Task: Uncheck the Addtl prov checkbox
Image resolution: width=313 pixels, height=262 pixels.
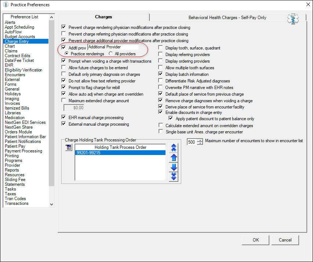Action: pos(64,48)
